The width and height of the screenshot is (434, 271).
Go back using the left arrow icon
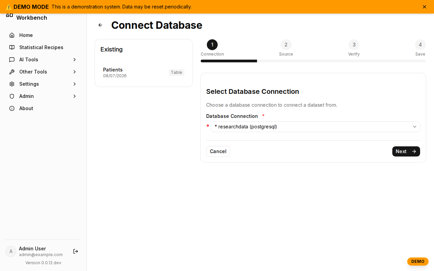tap(100, 25)
